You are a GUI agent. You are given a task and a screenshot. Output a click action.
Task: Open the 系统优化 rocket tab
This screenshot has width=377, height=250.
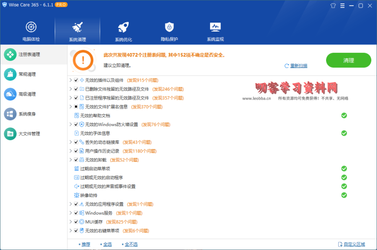pos(123,31)
